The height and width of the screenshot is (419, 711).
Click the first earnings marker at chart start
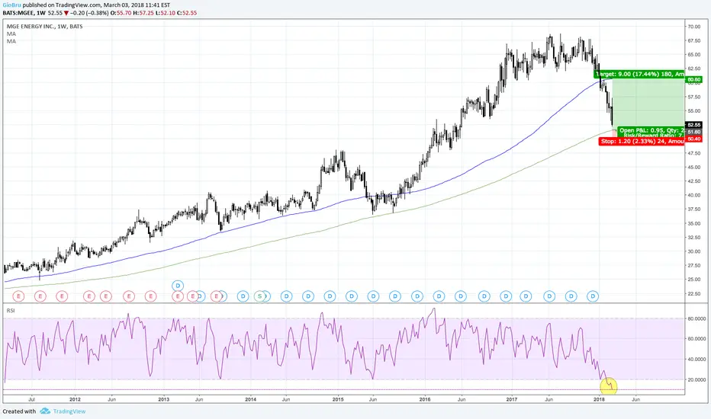coord(18,296)
